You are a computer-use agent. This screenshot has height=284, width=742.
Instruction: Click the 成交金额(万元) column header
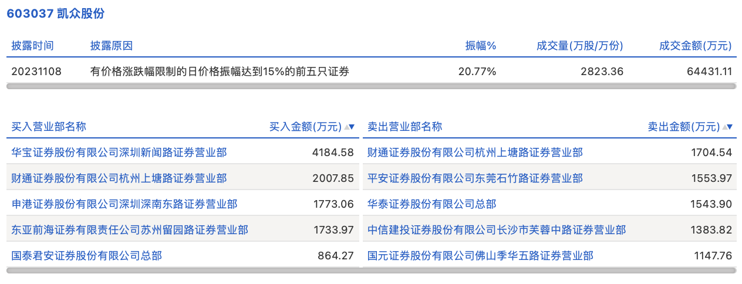tap(696, 46)
